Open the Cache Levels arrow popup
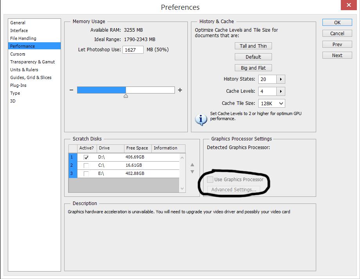Viewport: 360px width, 279px height. (281, 92)
